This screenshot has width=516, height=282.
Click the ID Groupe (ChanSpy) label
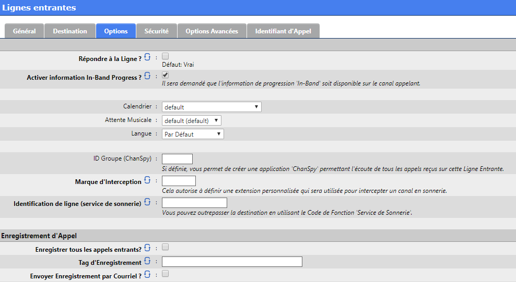coord(122,158)
